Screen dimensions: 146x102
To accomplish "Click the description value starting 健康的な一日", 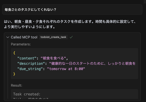I will pyautogui.click(x=92, y=64).
